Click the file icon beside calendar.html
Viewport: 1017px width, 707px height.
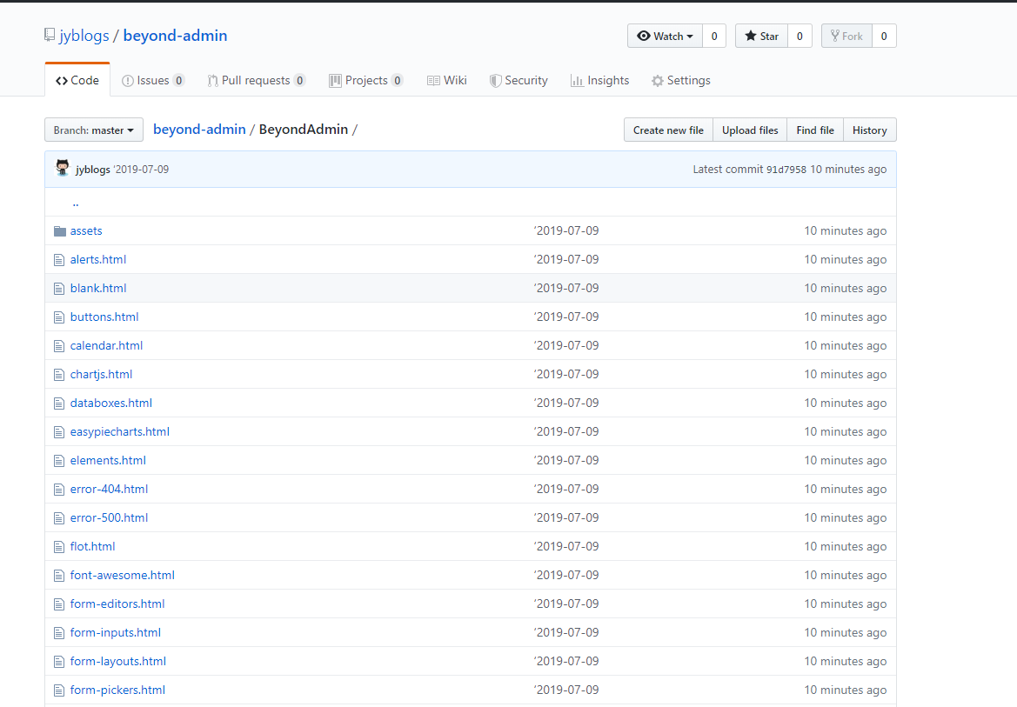[x=59, y=346]
